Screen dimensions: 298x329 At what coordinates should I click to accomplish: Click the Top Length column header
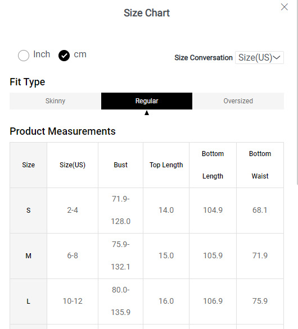pyautogui.click(x=166, y=165)
